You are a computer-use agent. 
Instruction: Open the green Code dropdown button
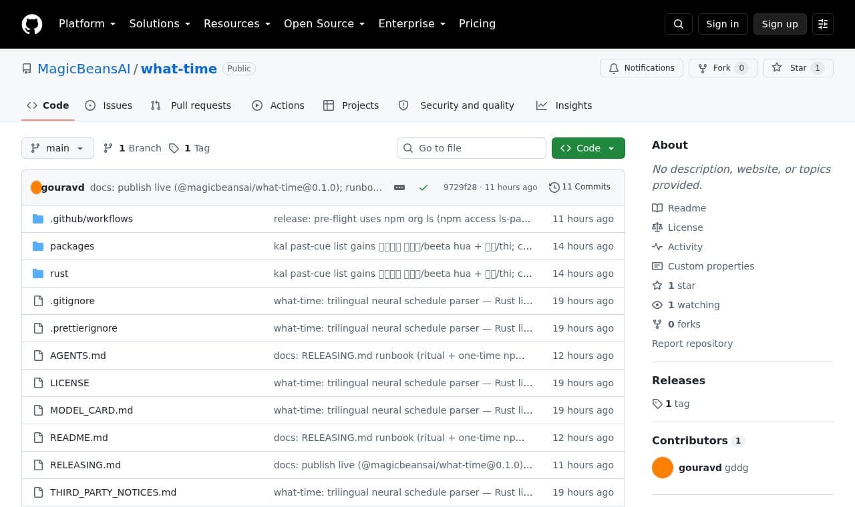588,148
